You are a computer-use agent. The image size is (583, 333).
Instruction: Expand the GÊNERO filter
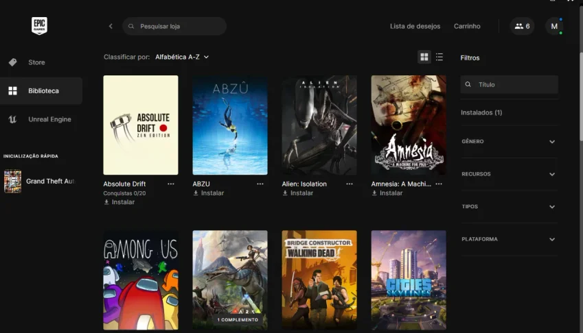[509, 142]
